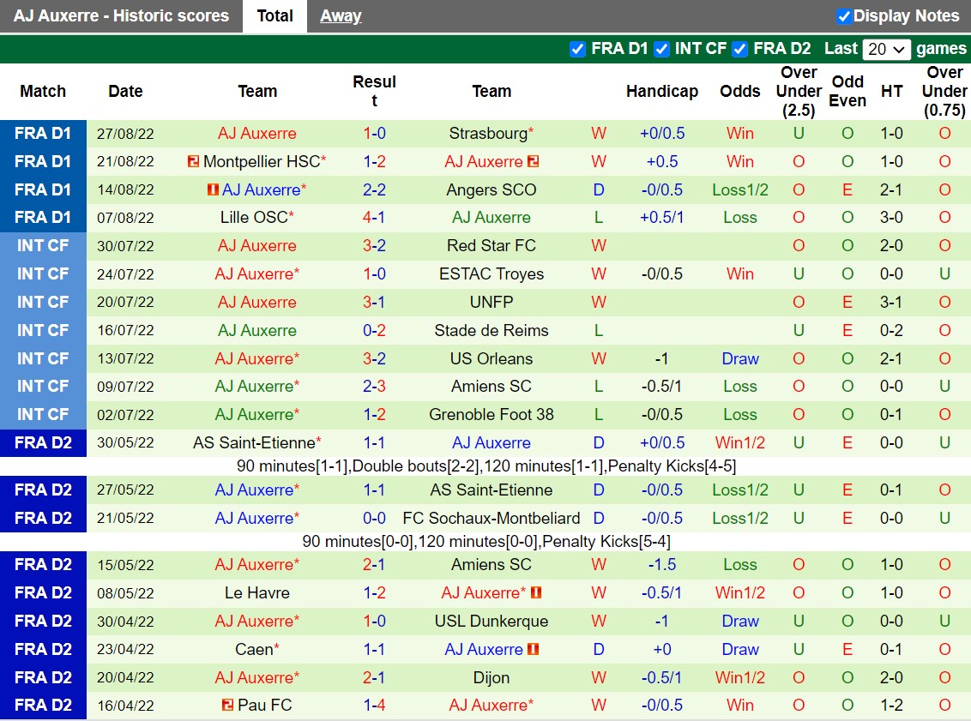
Task: Click the card icon after AJ Auxerre in Le Havre row
Action: click(x=537, y=593)
